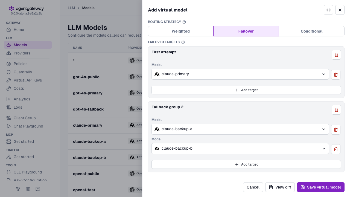Image resolution: width=350 pixels, height=197 pixels.
Task: Click the Virtual API Keys key icon
Action: 8,80
